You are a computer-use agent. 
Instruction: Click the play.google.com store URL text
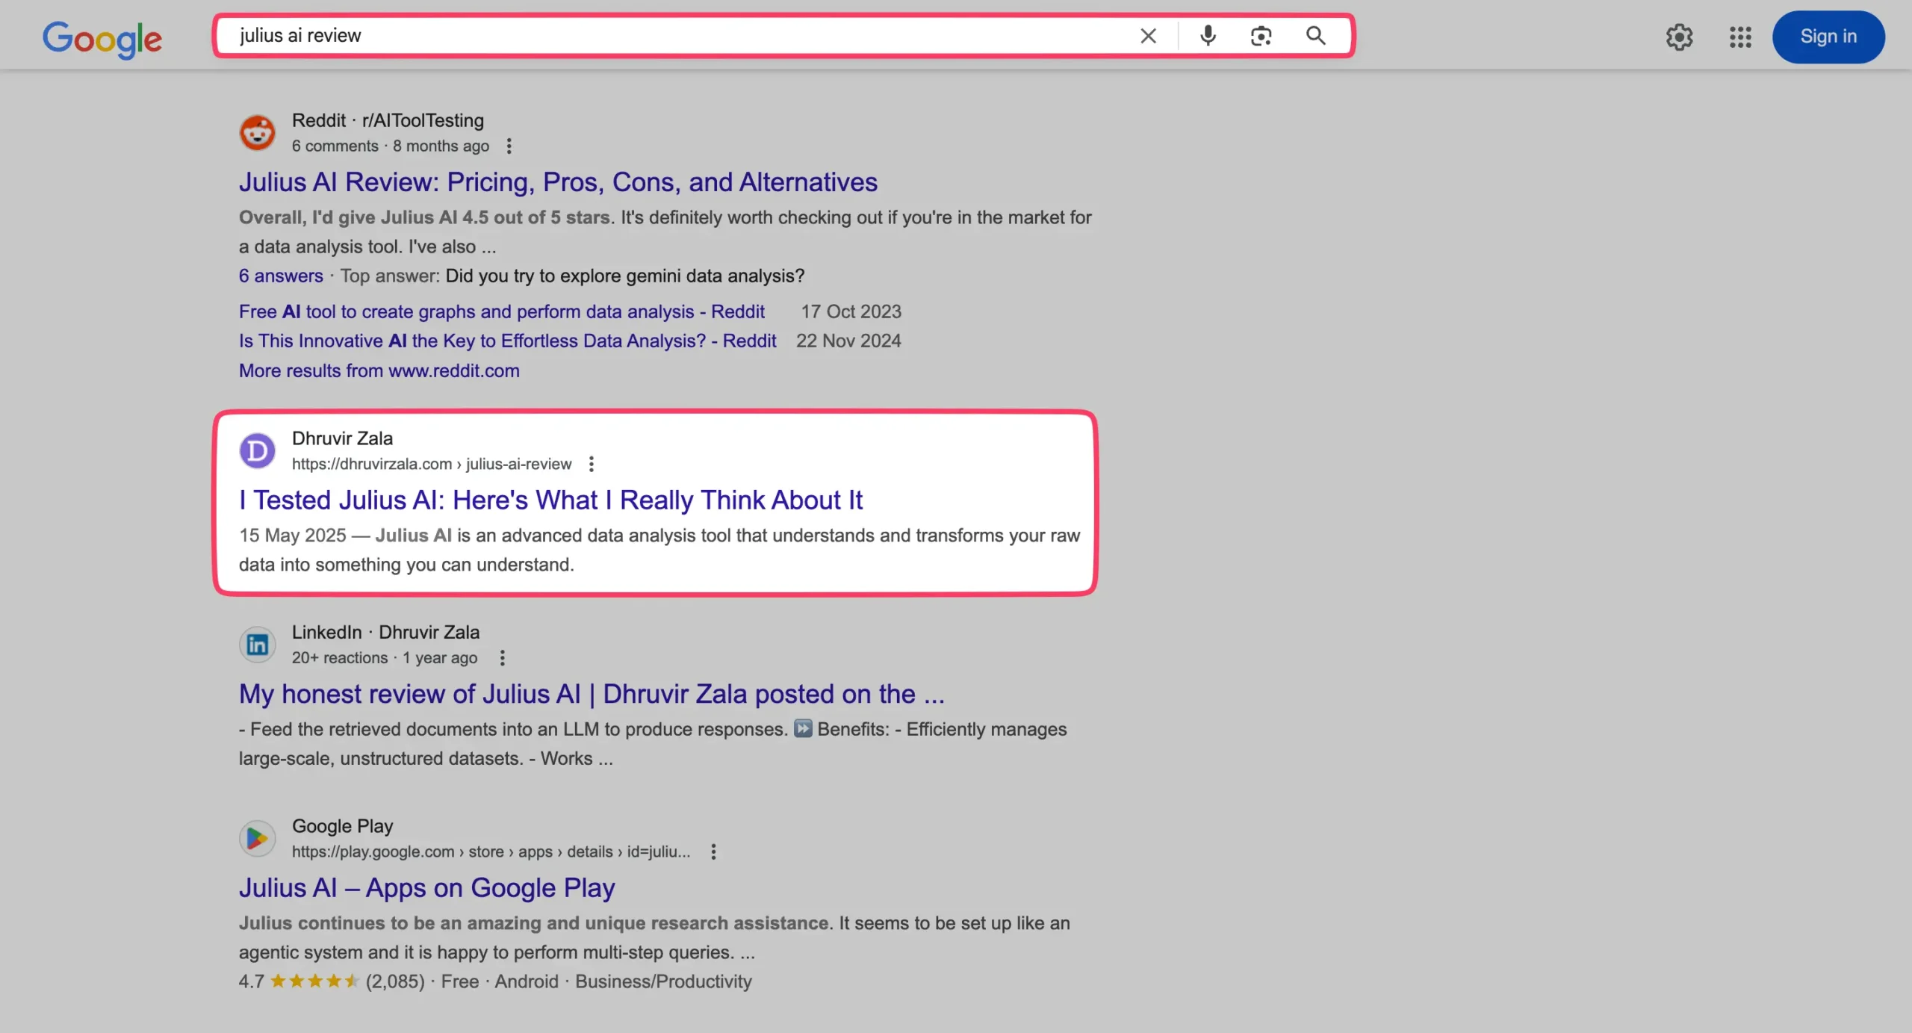(491, 851)
